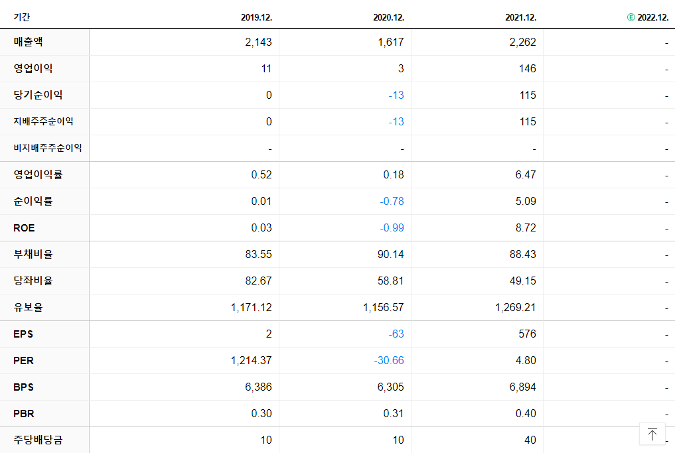The height and width of the screenshot is (453, 675).
Task: Click the EPS row label
Action: [x=23, y=334]
